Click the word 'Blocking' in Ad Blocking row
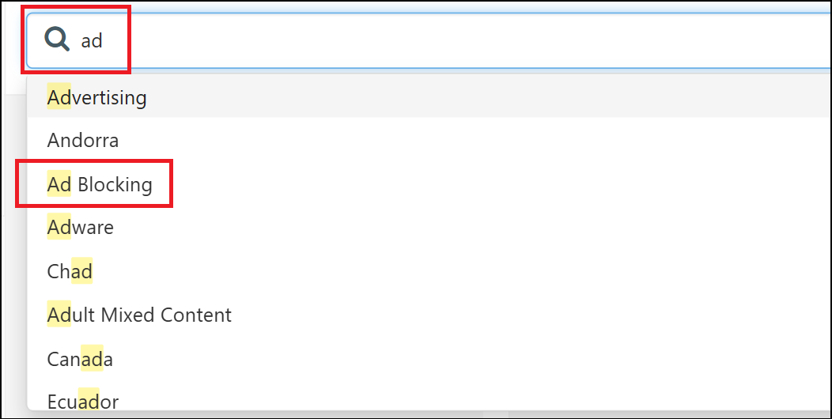The height and width of the screenshot is (419, 832). 115,184
